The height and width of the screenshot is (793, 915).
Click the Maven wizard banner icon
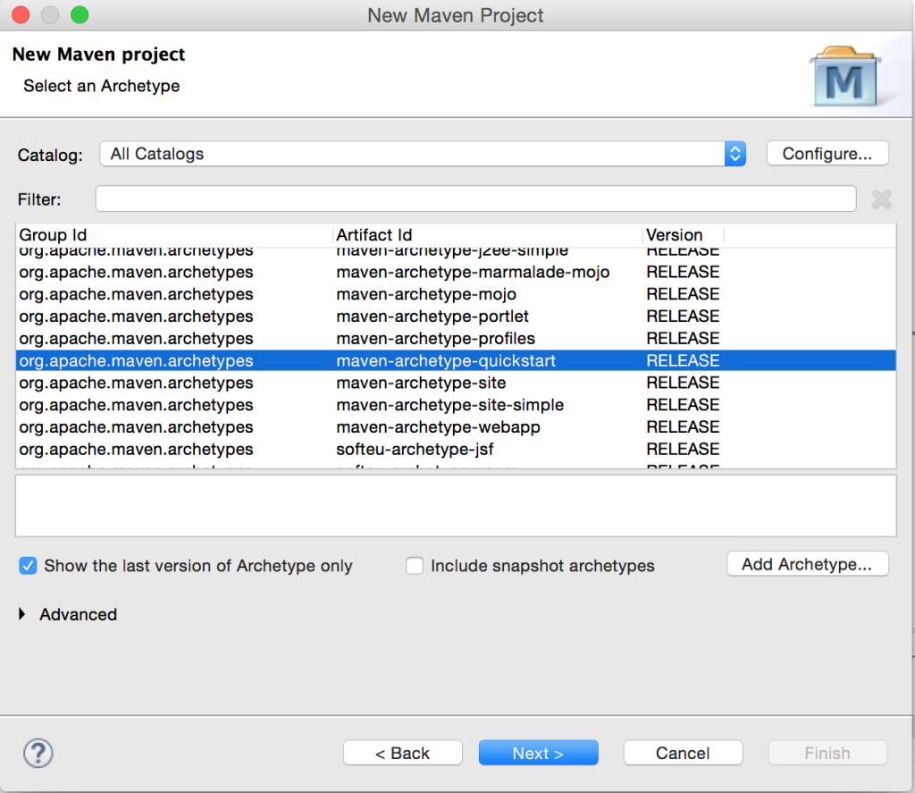coord(843,78)
